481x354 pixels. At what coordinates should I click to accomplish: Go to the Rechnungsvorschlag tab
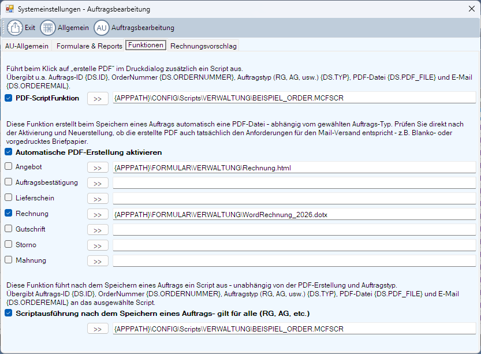pos(203,46)
